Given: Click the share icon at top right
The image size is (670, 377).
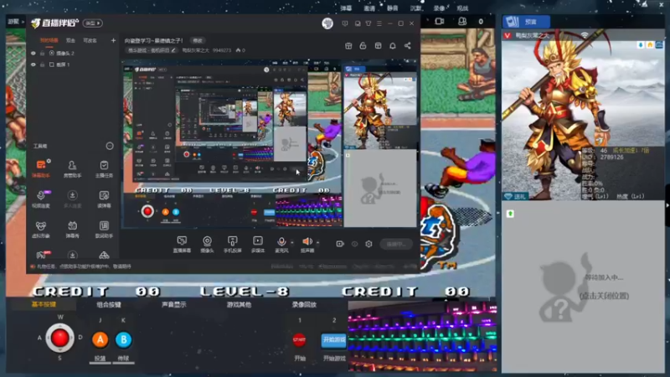Looking at the screenshot, I should click(x=407, y=45).
